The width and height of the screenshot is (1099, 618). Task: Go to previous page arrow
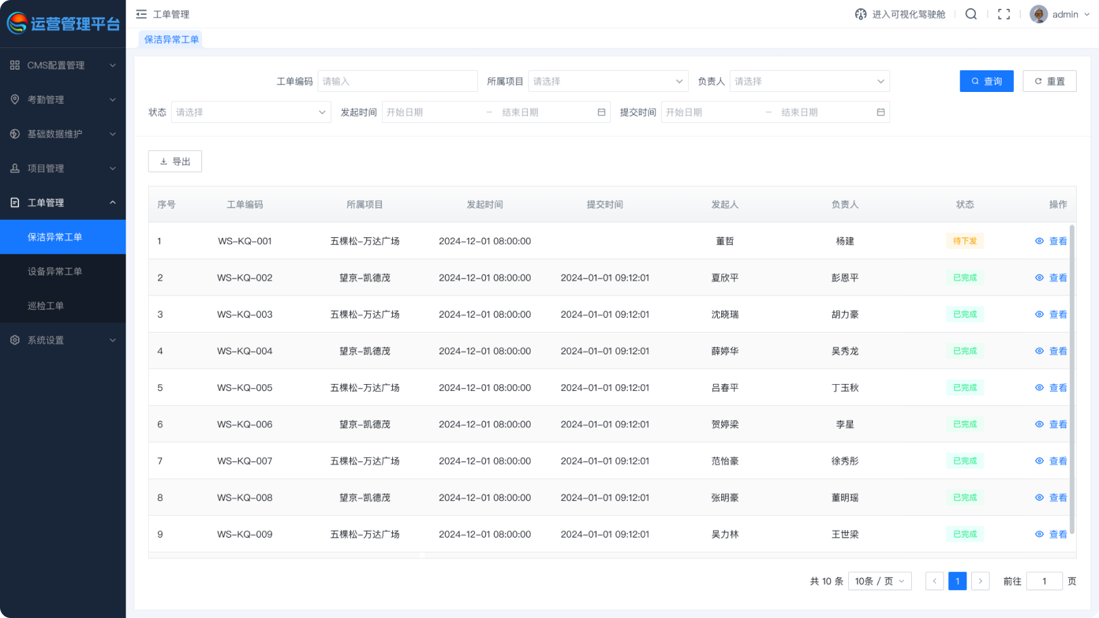point(935,581)
